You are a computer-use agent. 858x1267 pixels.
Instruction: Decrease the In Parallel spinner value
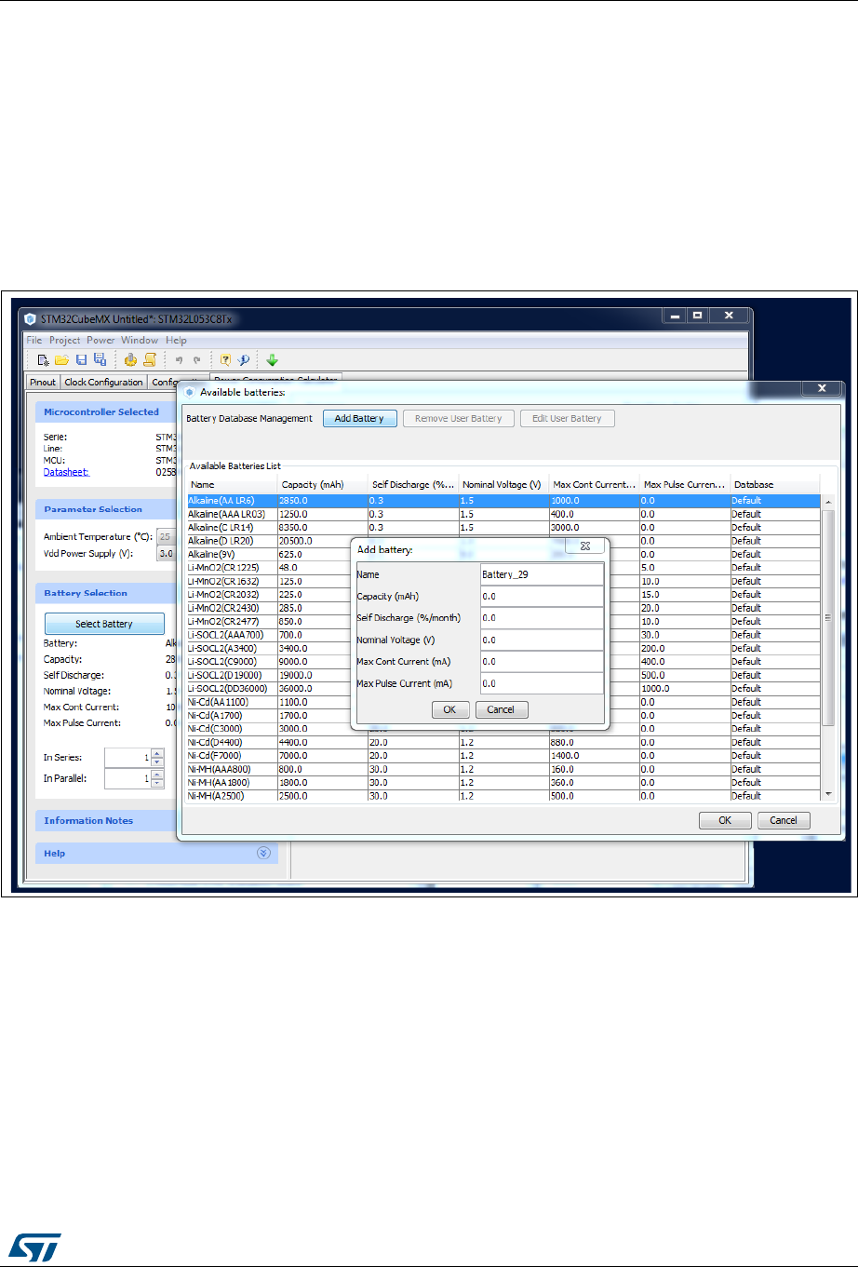[157, 784]
